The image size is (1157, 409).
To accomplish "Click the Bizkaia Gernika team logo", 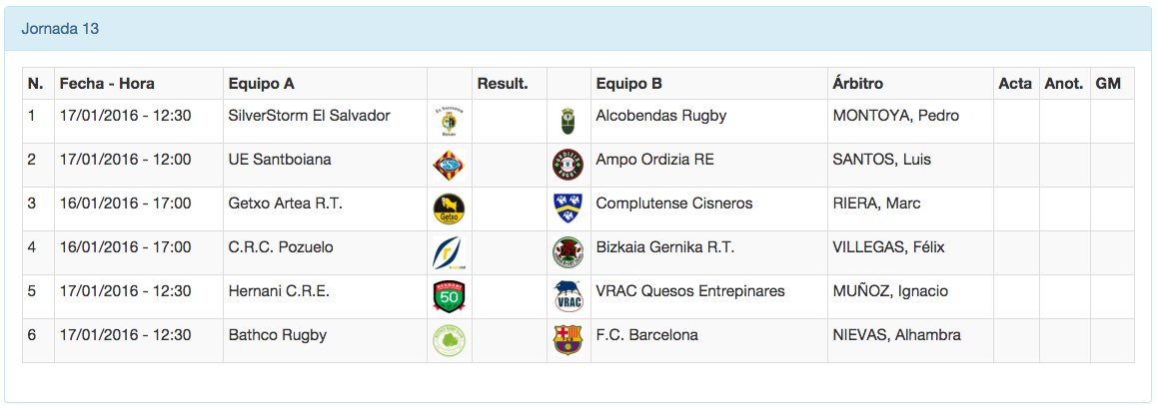I will [x=568, y=252].
